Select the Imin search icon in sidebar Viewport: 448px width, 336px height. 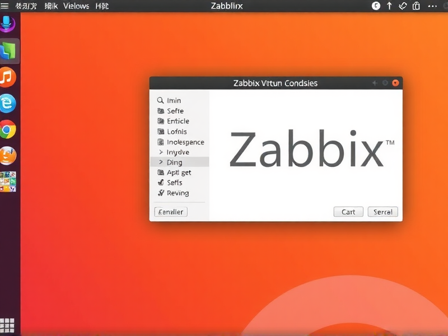coord(161,100)
